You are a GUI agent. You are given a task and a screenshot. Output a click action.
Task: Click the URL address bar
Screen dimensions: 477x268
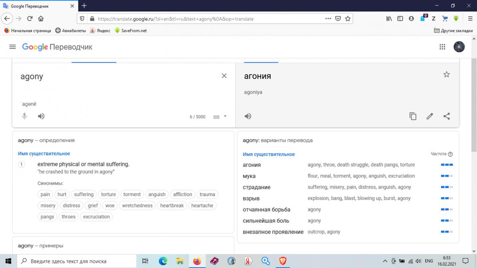click(215, 18)
